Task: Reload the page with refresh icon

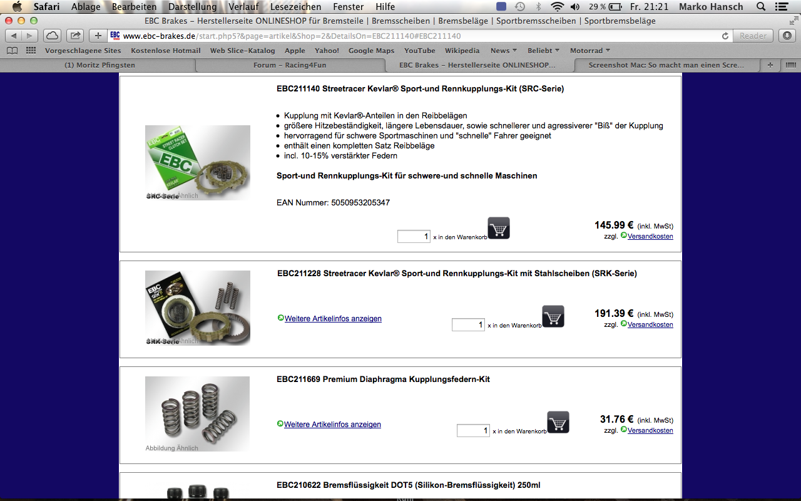Action: [725, 36]
